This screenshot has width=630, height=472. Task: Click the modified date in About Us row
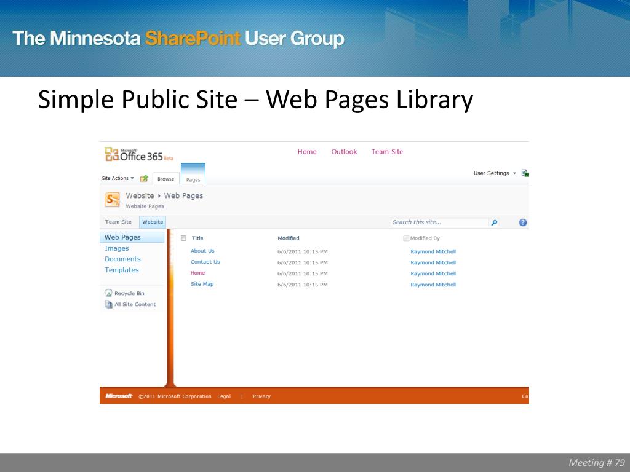(x=303, y=251)
